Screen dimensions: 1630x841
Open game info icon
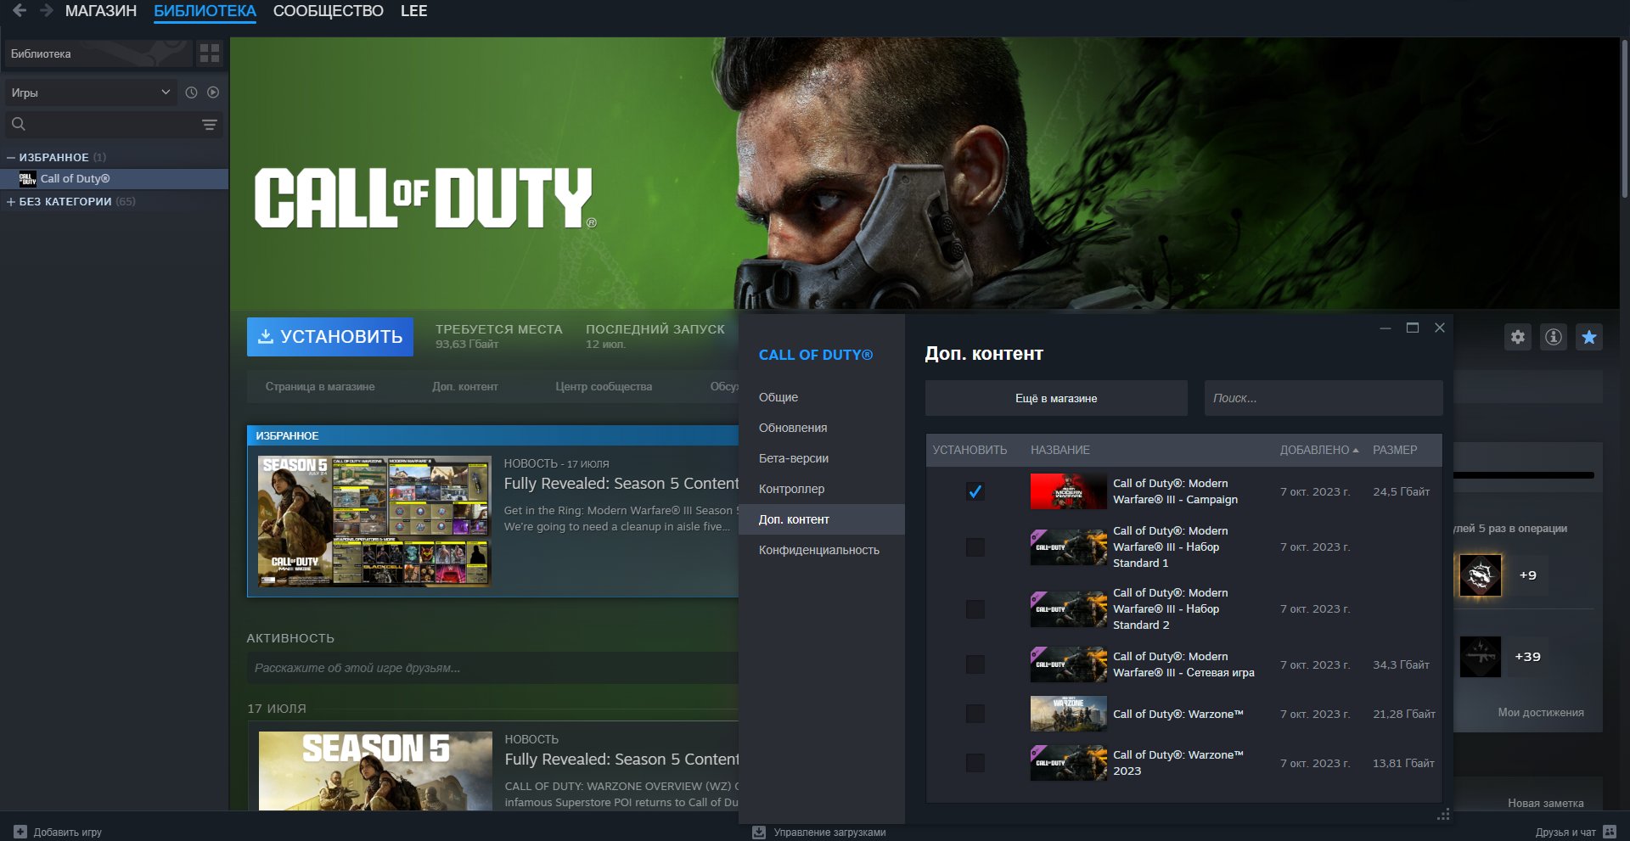1554,337
